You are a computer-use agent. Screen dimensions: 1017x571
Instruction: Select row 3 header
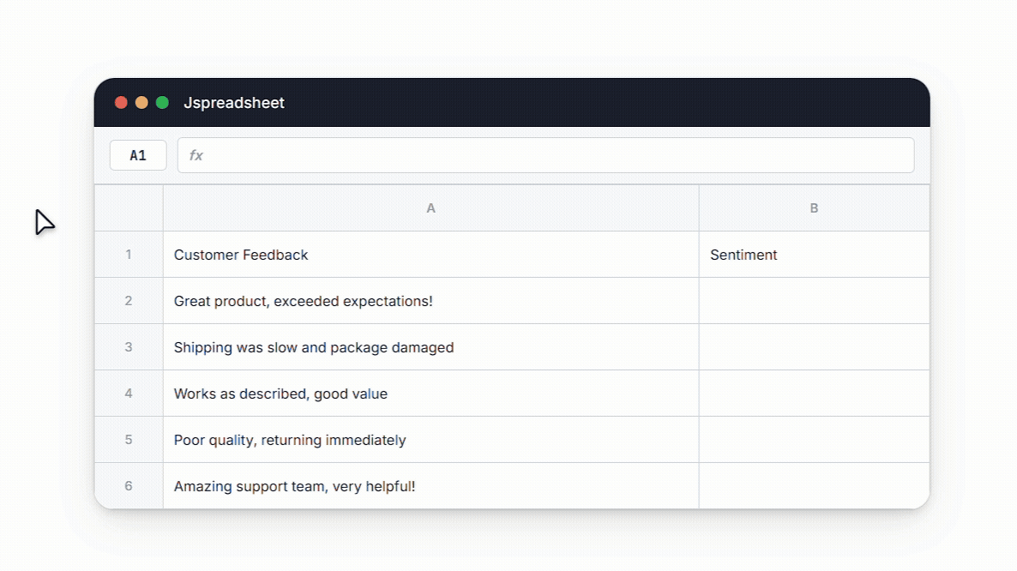129,347
